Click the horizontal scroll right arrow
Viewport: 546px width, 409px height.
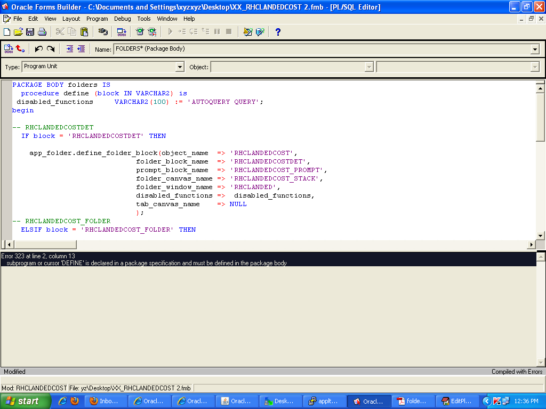pyautogui.click(x=531, y=244)
